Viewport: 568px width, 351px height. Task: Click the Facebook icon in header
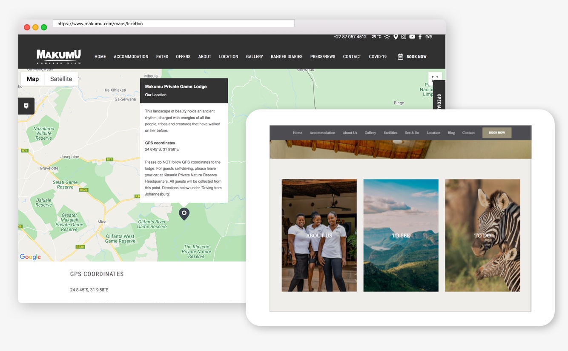420,37
